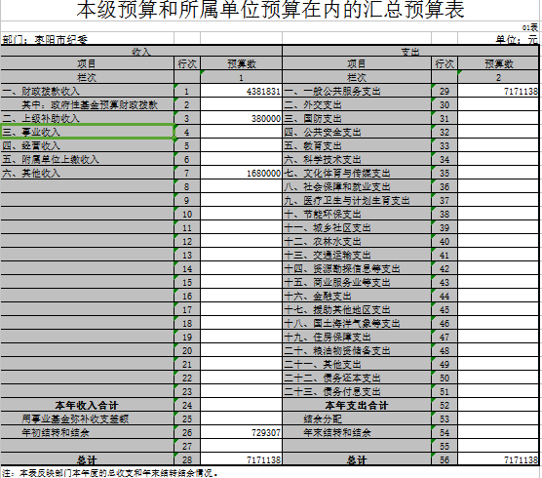The width and height of the screenshot is (542, 478).
Task: Select the 五、教育支出 cell
Action: pos(357,145)
